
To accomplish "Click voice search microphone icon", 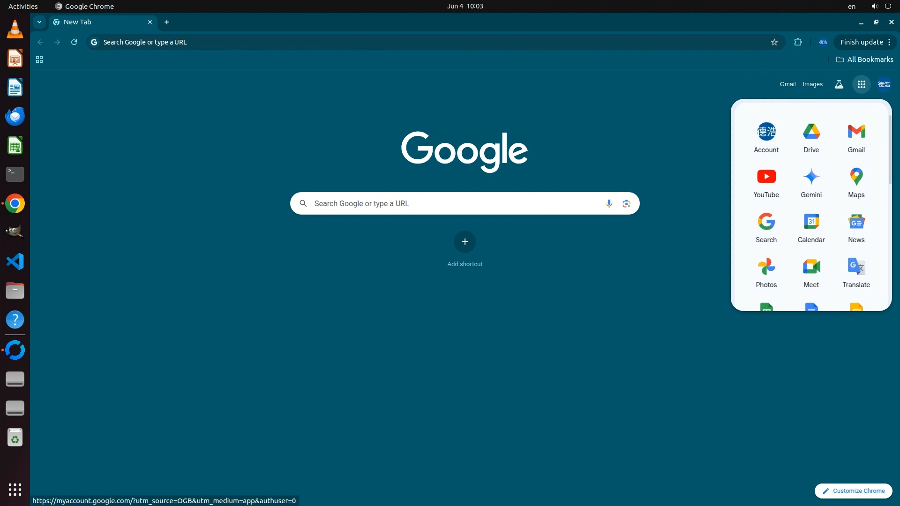I will pyautogui.click(x=608, y=203).
